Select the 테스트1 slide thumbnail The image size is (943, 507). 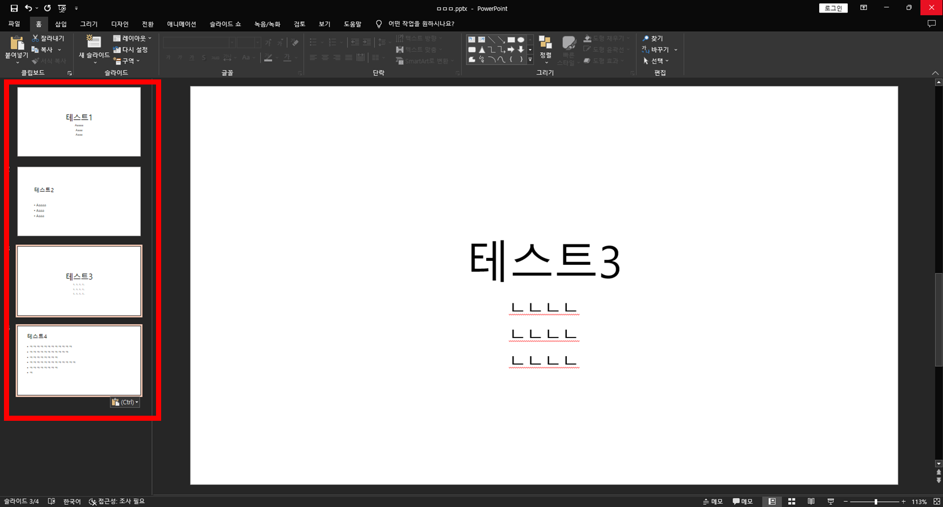point(79,121)
